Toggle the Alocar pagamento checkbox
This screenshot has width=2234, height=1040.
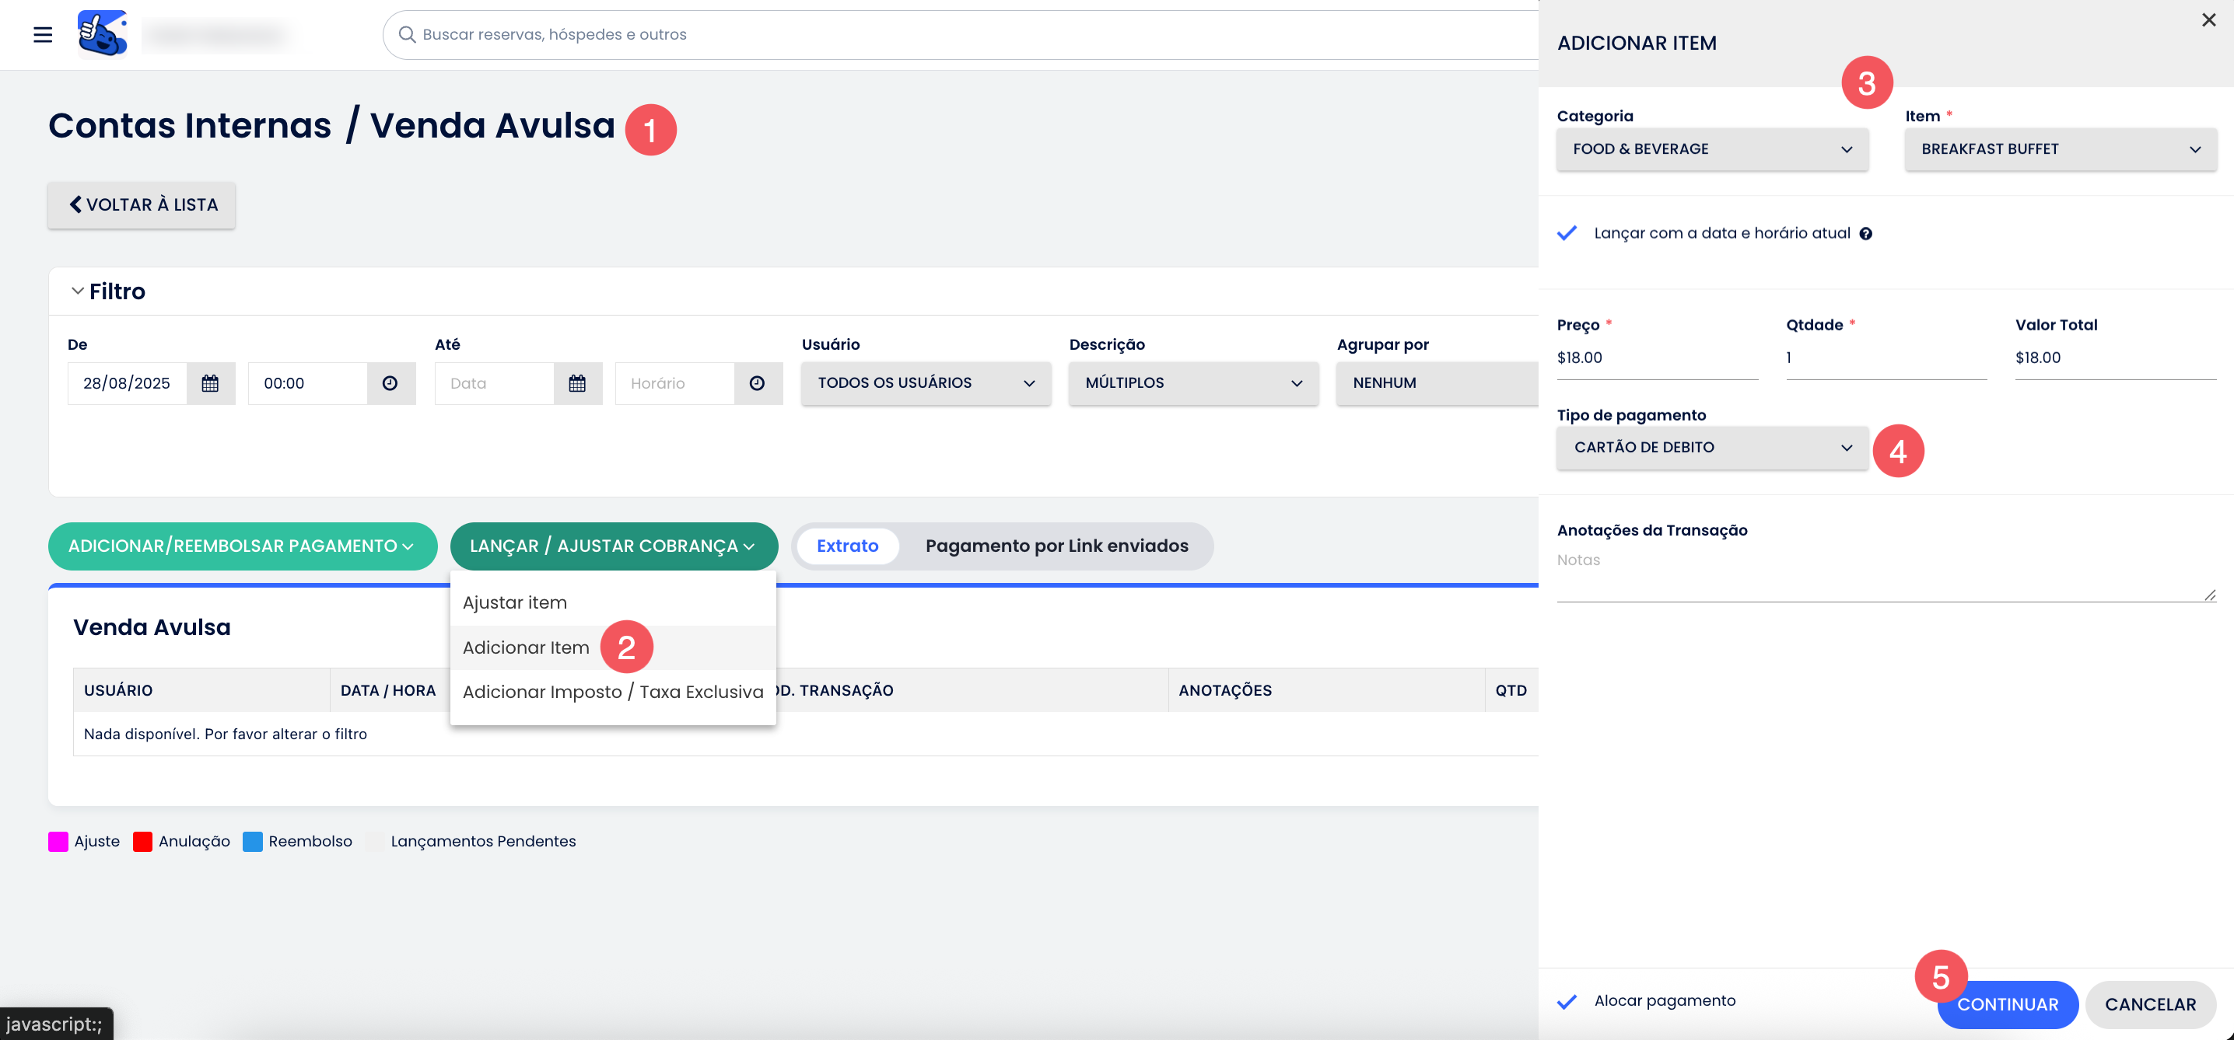pos(1567,1001)
